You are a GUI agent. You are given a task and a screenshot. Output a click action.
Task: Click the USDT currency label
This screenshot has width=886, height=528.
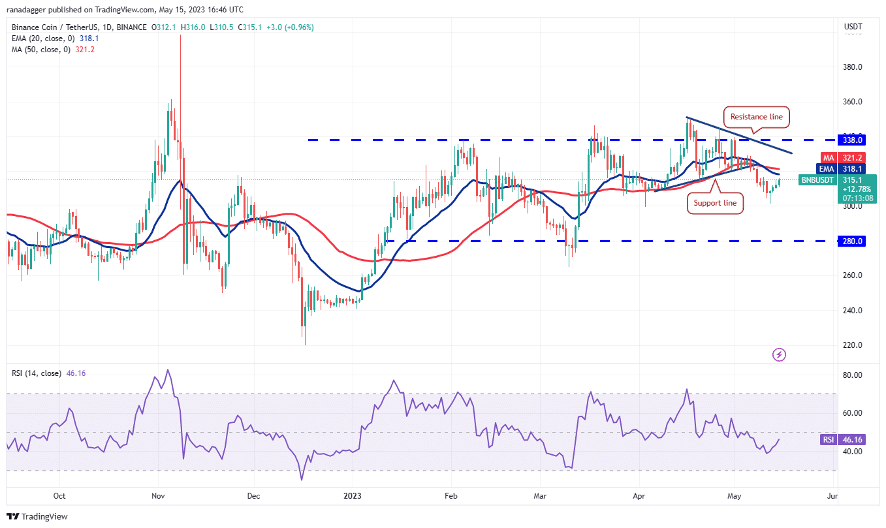853,27
